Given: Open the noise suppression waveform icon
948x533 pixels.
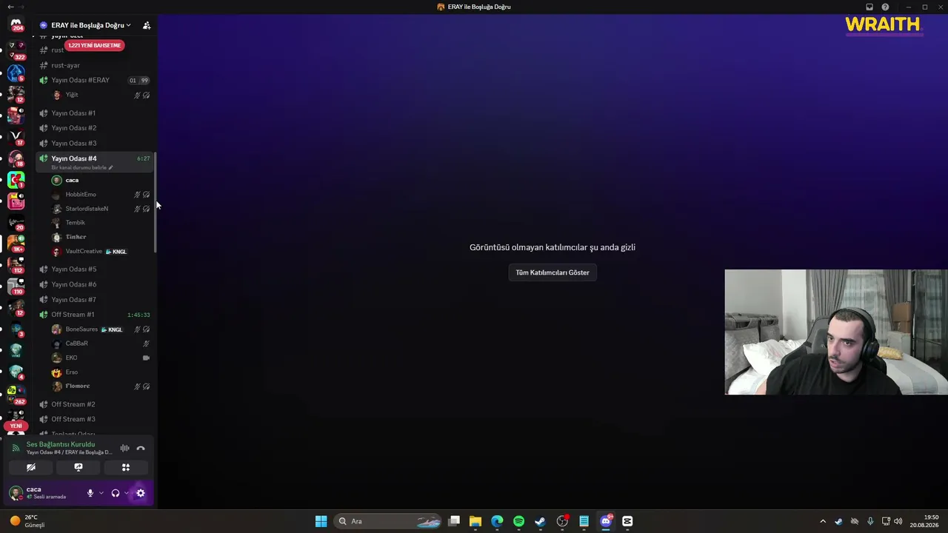Looking at the screenshot, I should (x=124, y=448).
